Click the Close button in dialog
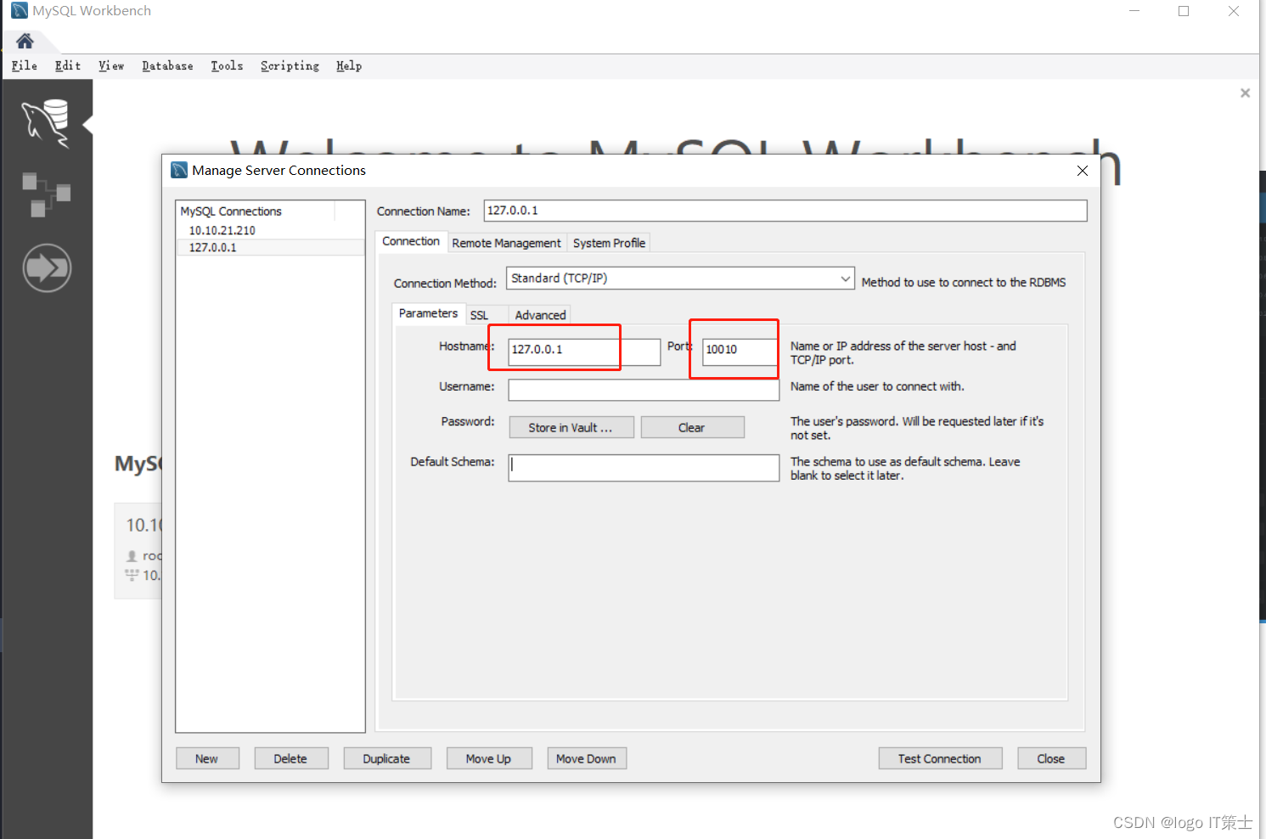1266x839 pixels. click(1051, 758)
